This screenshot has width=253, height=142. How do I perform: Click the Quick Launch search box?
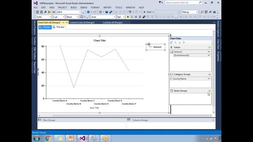183,3
